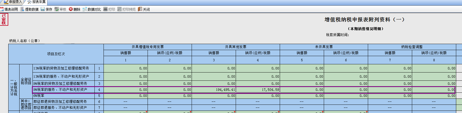Click the title 增值税纳税申报表附列资料（一）
462x113 pixels.
(x=364, y=20)
